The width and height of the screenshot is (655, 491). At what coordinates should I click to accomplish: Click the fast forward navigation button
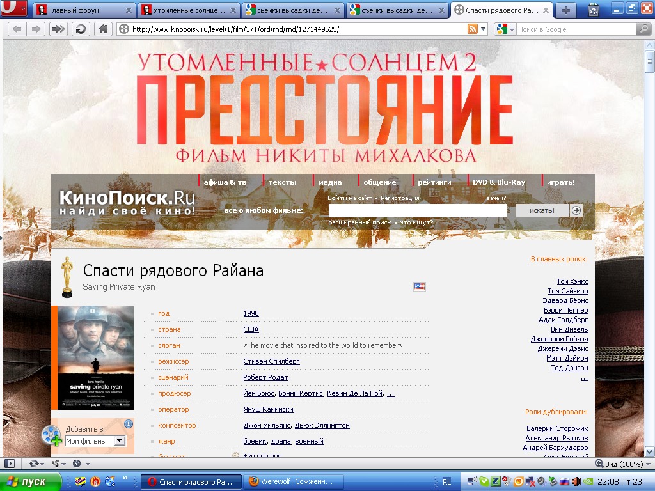pyautogui.click(x=58, y=29)
